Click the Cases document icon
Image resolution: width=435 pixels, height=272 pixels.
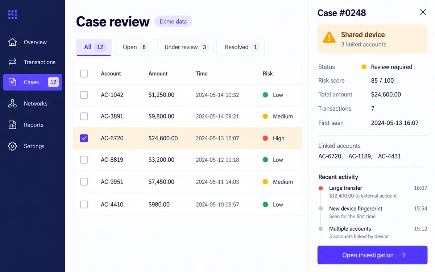(x=12, y=82)
